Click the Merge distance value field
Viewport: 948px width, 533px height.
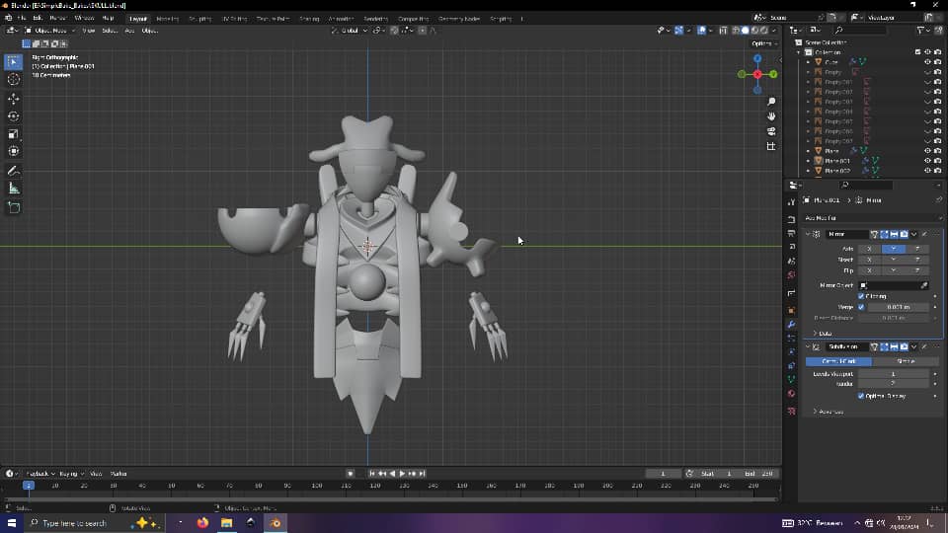pos(898,307)
